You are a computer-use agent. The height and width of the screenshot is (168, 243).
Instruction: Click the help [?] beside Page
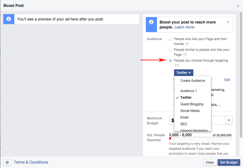click(185, 55)
